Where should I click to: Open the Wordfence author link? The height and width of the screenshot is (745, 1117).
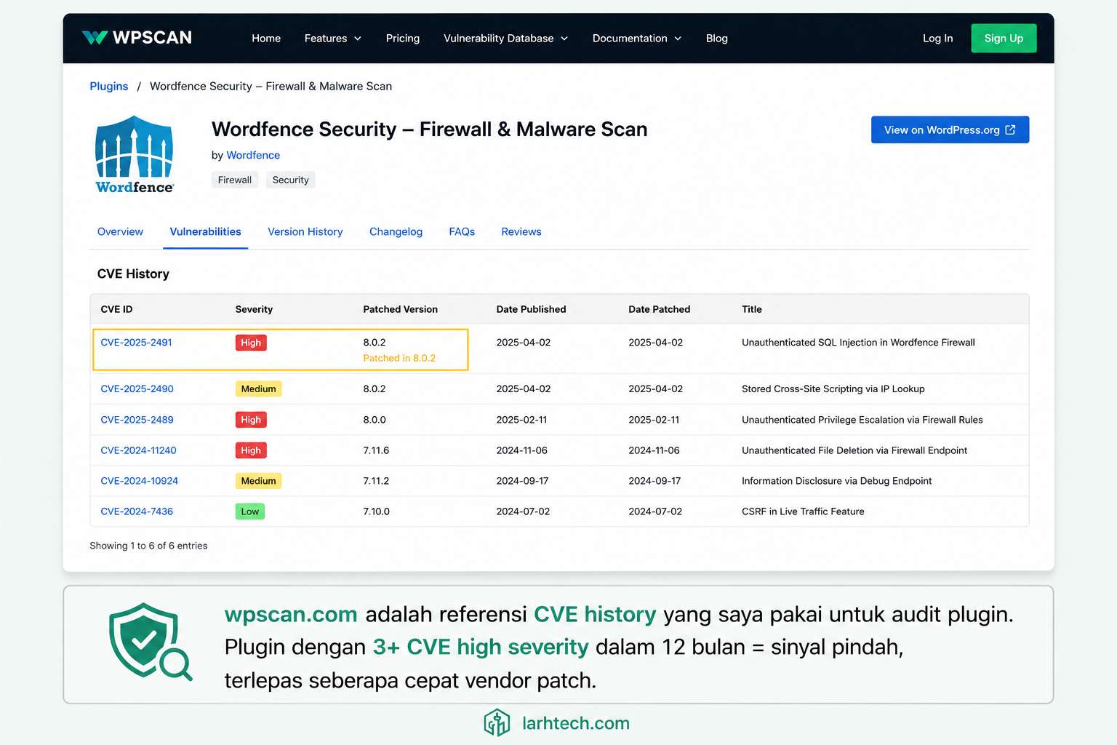pos(253,155)
